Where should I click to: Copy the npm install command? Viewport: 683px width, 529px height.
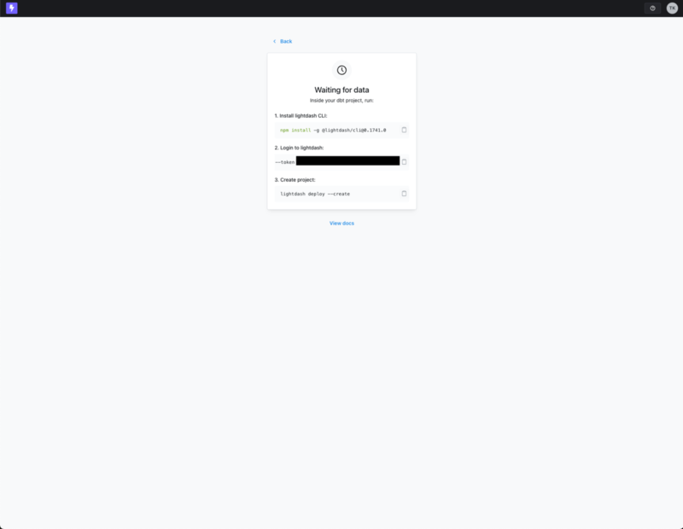(x=404, y=130)
